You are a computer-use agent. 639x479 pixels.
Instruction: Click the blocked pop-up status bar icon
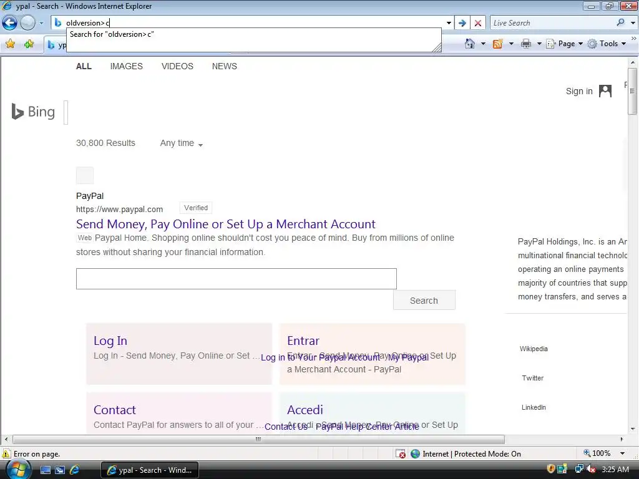click(401, 454)
